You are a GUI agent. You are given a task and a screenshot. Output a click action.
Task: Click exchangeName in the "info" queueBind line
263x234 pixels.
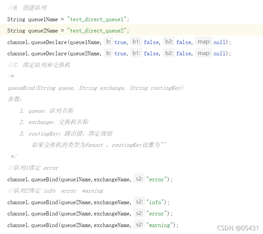(112, 203)
